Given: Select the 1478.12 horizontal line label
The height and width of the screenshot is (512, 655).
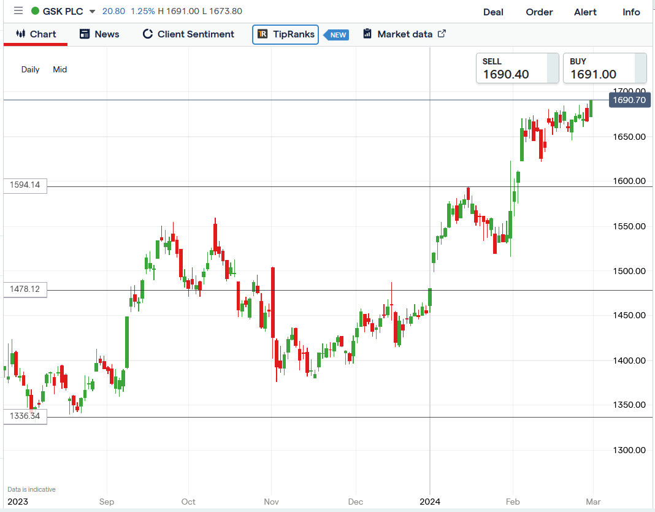Looking at the screenshot, I should (x=25, y=289).
